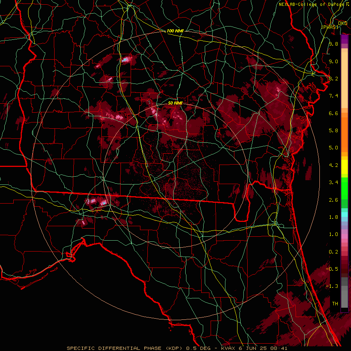Click the 5.0 scale value
Viewport: 351px width, 351px height.
point(333,148)
